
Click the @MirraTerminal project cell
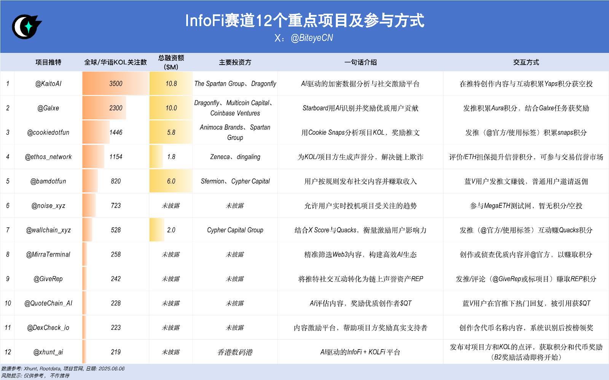[48, 254]
